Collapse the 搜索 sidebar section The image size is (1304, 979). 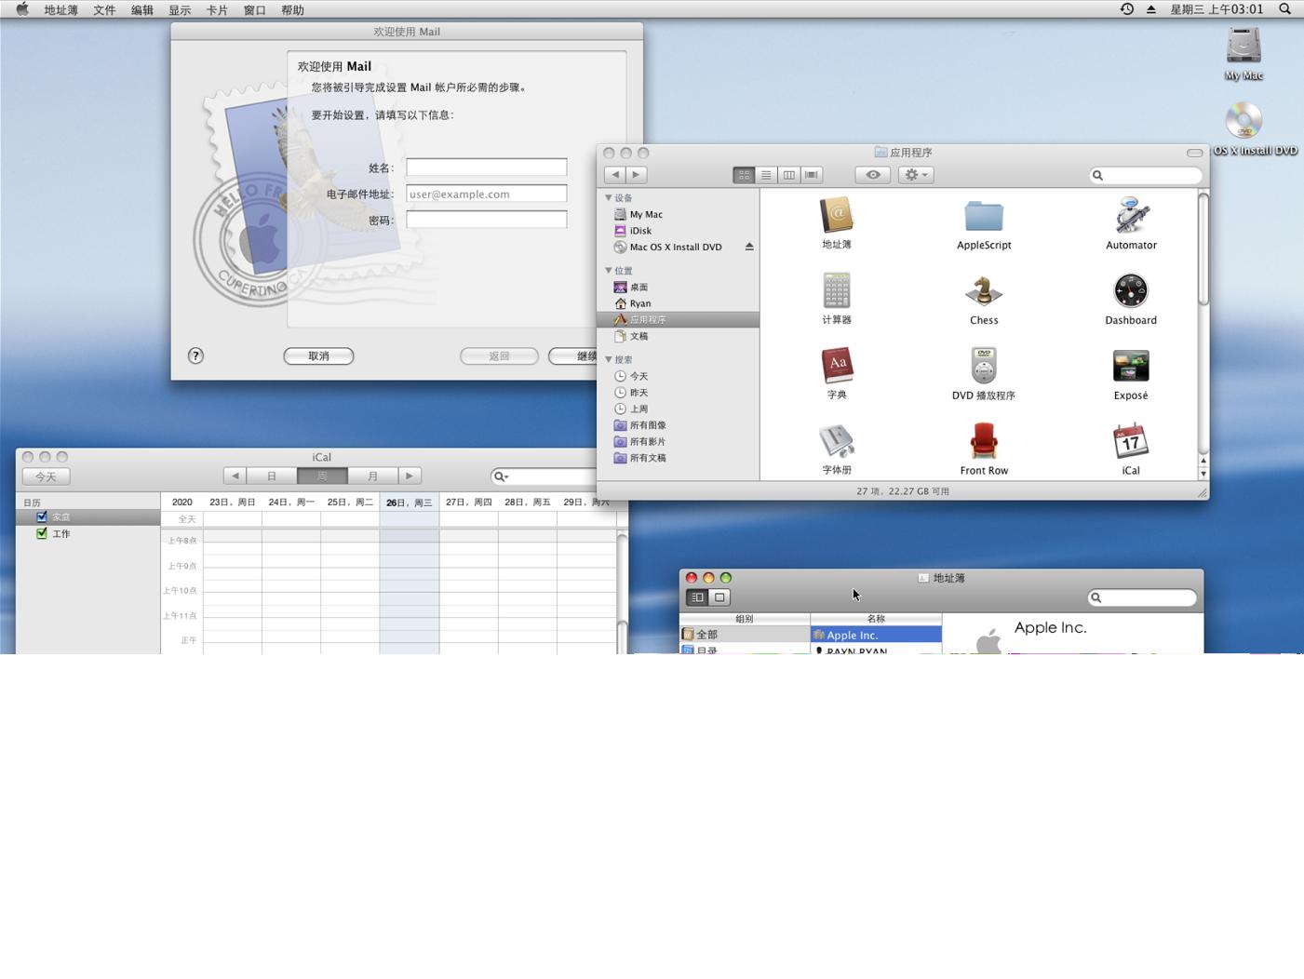point(609,359)
